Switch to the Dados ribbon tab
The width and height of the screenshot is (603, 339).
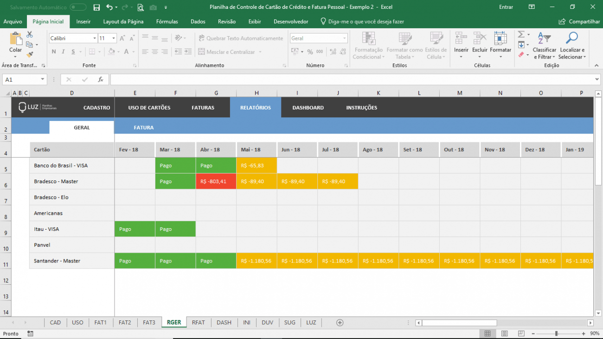click(x=198, y=22)
